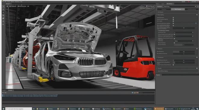Click the Windows taskbar search box
This screenshot has height=110, width=199.
click(19, 109)
